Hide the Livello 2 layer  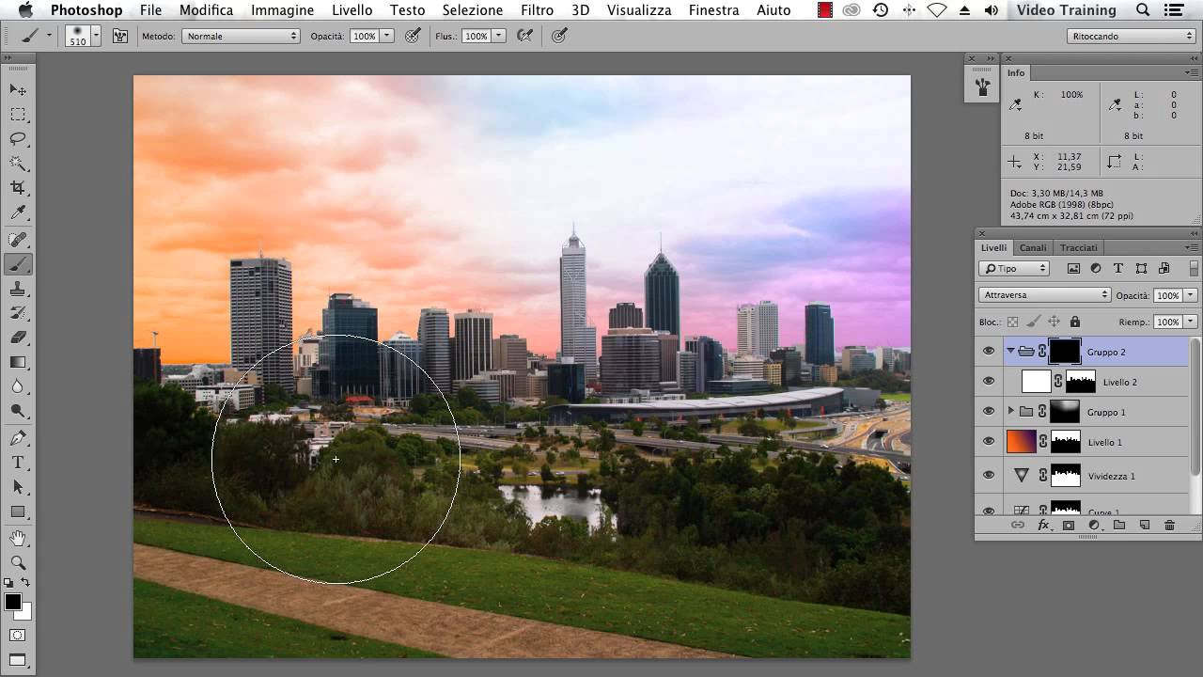click(988, 382)
